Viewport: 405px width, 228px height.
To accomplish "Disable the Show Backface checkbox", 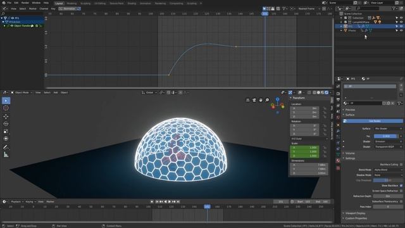I will point(401,186).
